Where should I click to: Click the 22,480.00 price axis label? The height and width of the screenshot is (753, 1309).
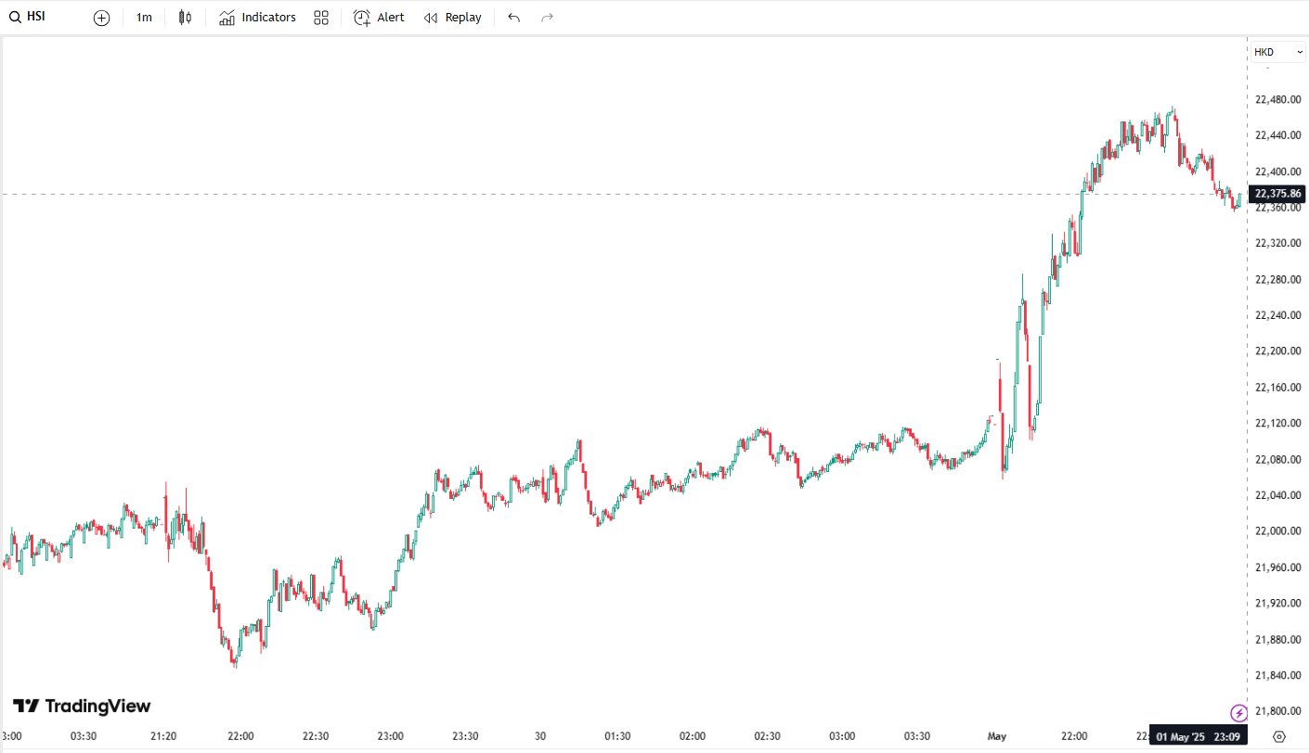click(1277, 99)
